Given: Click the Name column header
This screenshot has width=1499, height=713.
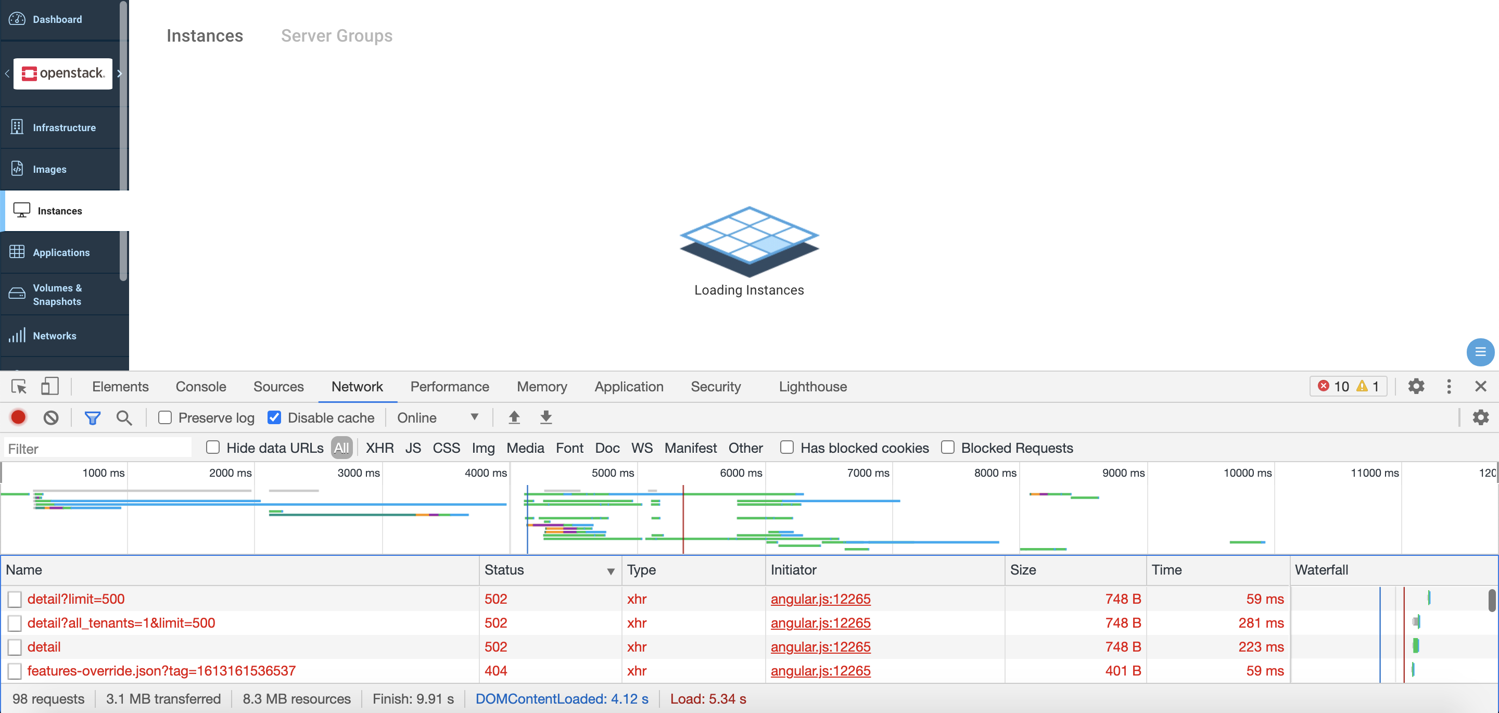Looking at the screenshot, I should 240,570.
